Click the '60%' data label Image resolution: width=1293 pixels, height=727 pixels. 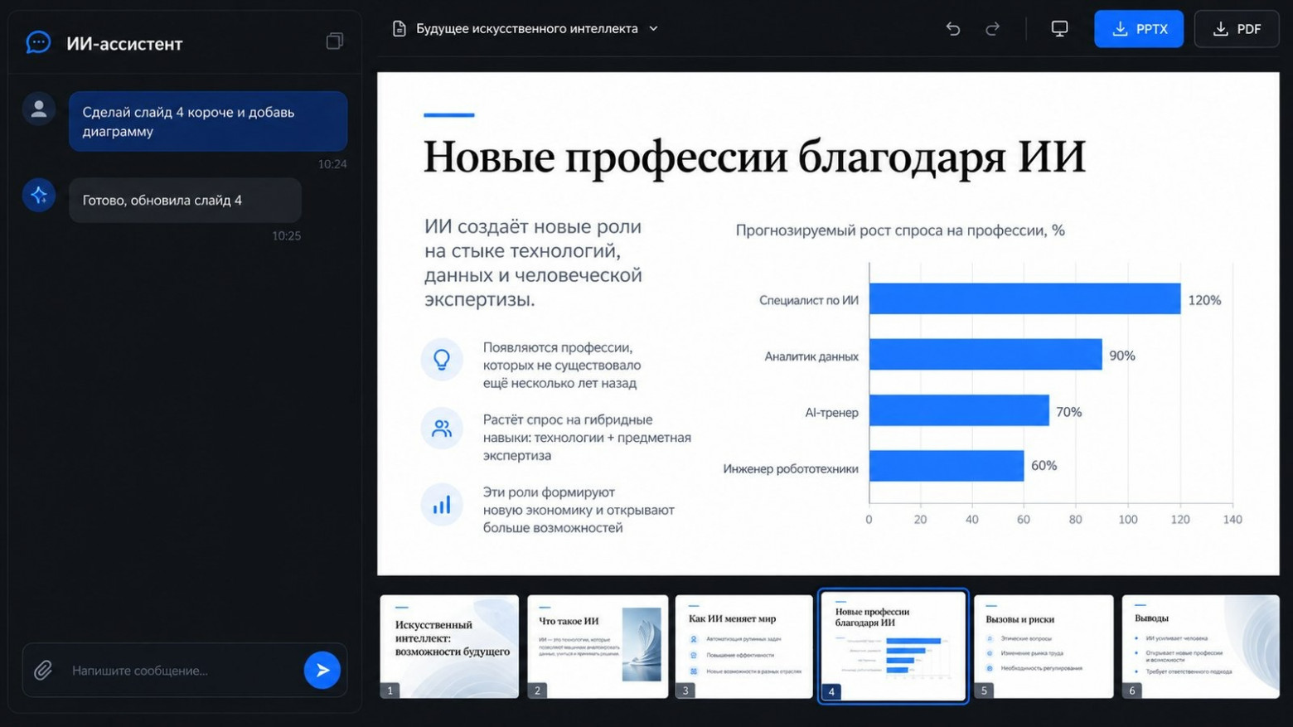(1044, 466)
